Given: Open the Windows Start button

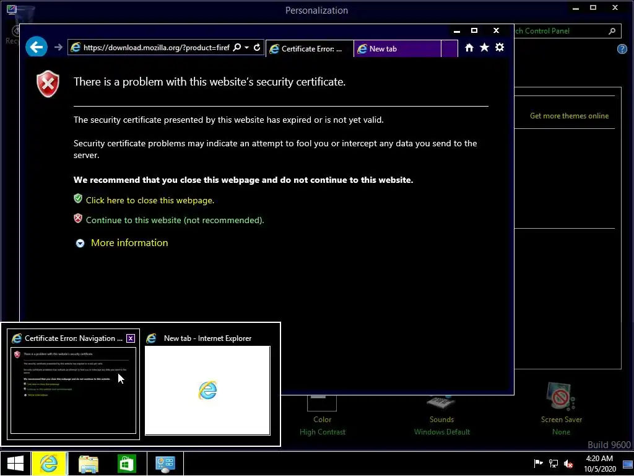Looking at the screenshot, I should [x=15, y=464].
